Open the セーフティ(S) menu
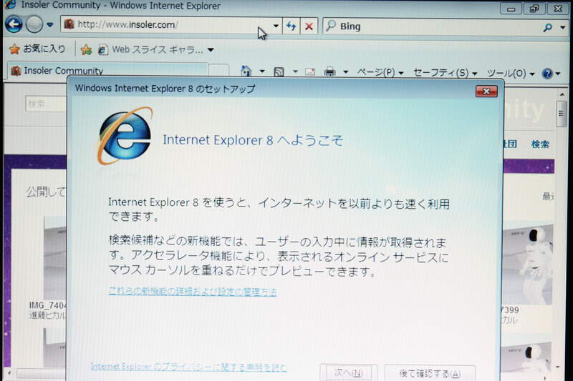Image resolution: width=573 pixels, height=381 pixels. click(x=445, y=73)
